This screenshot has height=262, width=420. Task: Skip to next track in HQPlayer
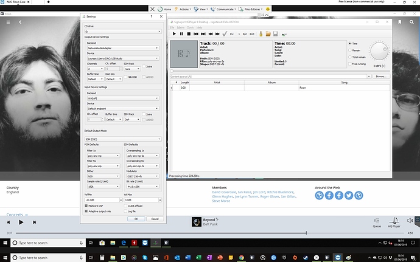pos(203,34)
